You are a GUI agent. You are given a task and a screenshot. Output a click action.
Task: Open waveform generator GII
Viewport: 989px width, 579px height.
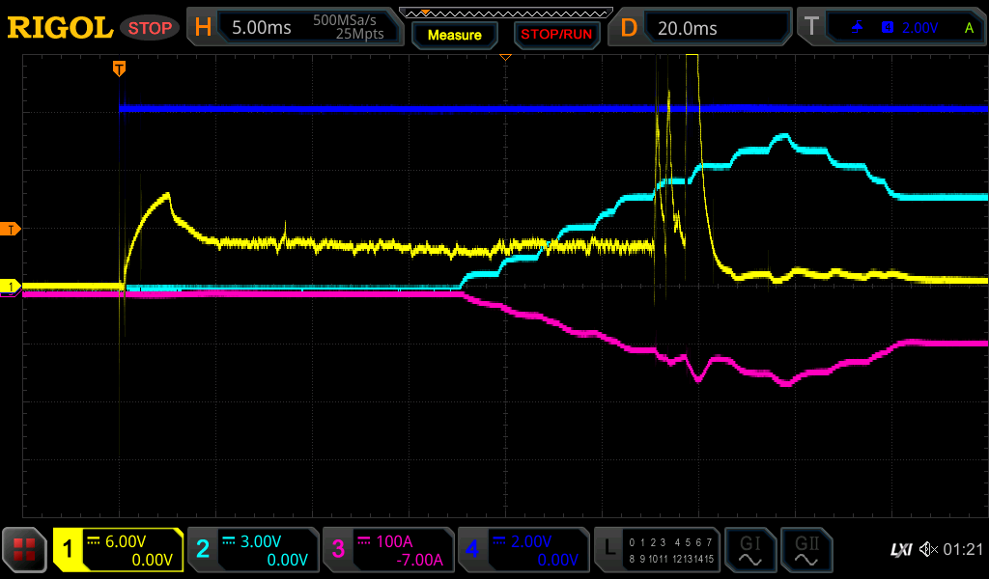[x=805, y=551]
